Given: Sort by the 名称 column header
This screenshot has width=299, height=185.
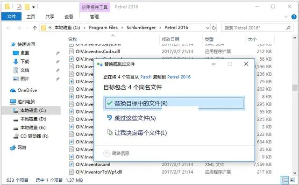Looking at the screenshot, I should tap(72, 39).
